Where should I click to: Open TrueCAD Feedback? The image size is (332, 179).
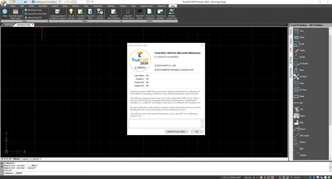pyautogui.click(x=150, y=14)
